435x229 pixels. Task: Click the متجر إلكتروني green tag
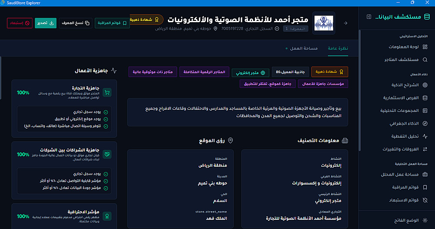[x=251, y=73]
